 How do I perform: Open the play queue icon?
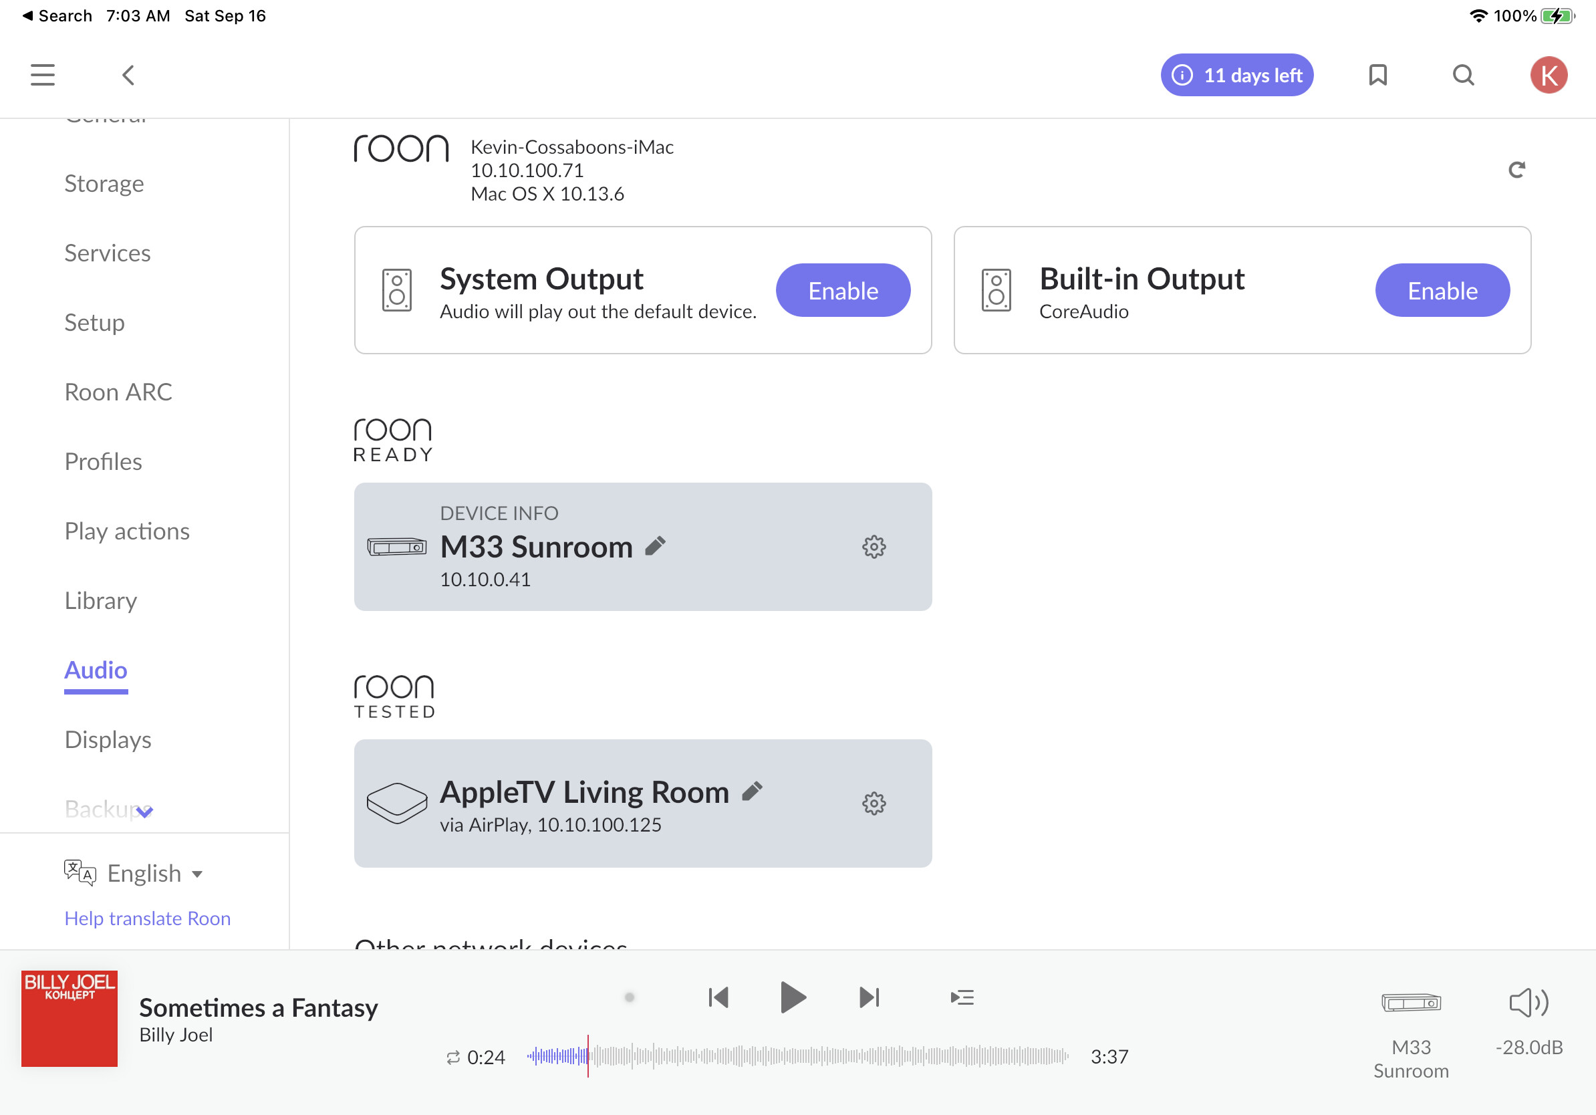tap(962, 997)
